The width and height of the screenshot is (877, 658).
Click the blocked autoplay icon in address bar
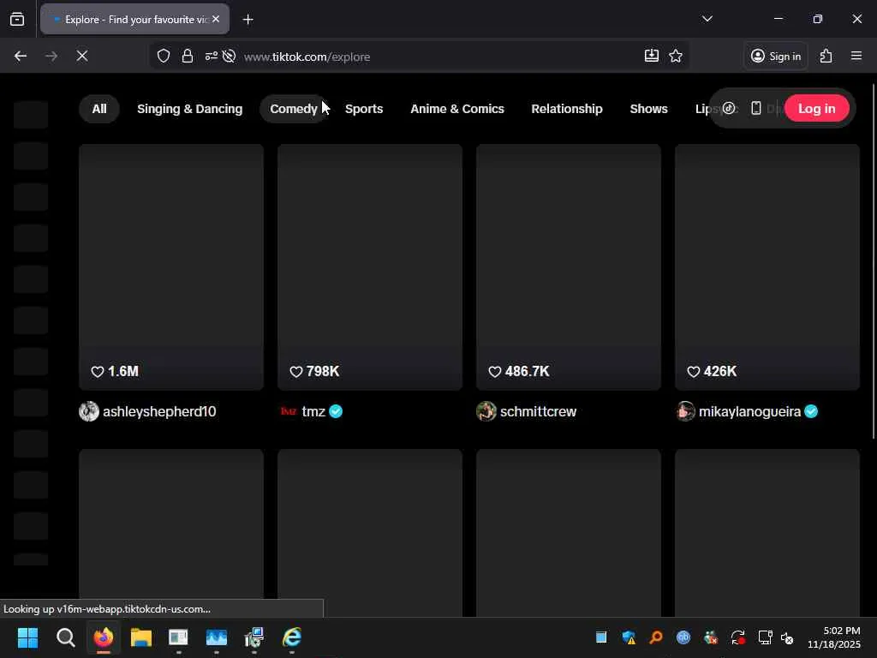coord(229,56)
